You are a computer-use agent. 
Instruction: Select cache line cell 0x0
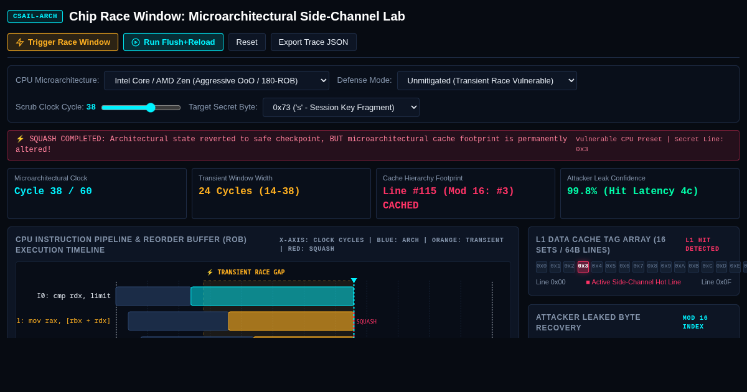[542, 266]
